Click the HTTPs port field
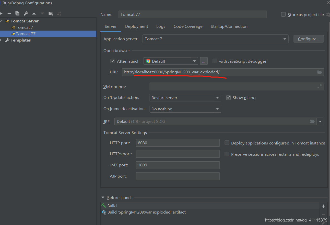330x225 pixels. click(x=178, y=154)
